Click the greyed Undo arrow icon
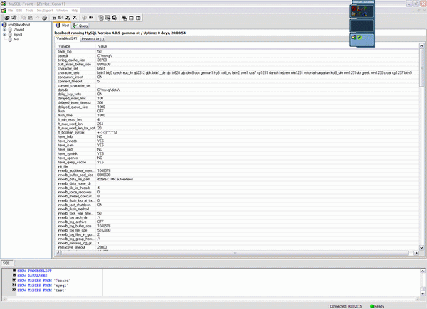Image resolution: width=427 pixels, height=309 pixels. tap(37, 18)
